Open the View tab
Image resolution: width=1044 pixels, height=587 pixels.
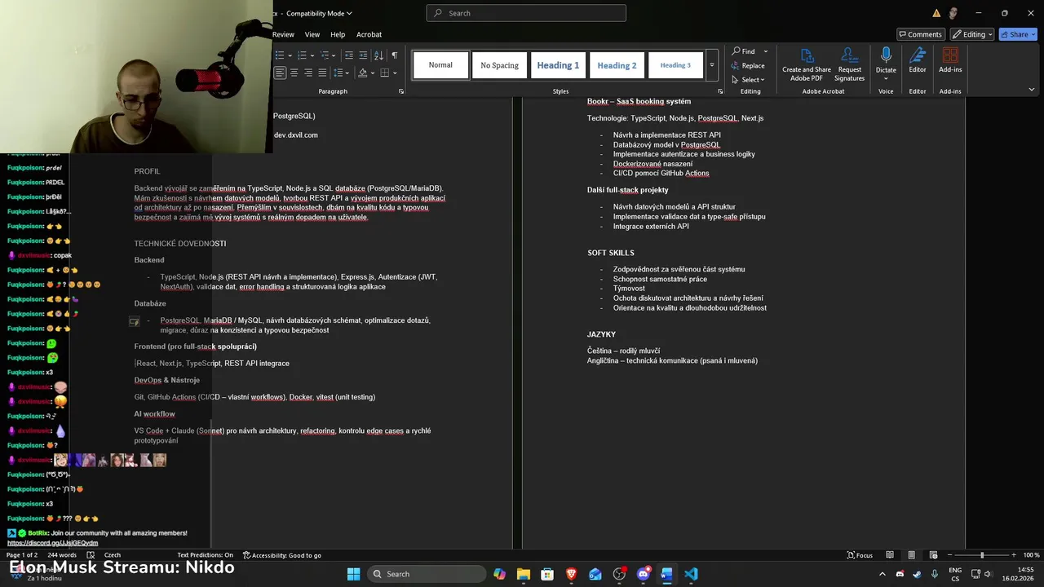click(x=312, y=34)
